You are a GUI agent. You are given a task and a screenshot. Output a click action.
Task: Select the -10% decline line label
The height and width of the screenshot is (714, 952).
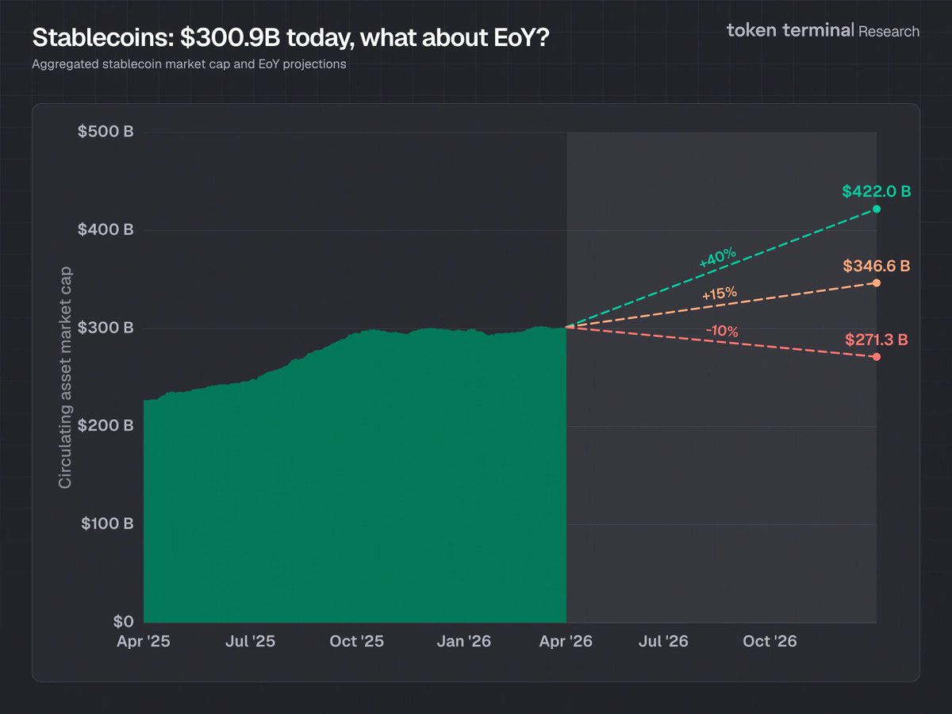[x=722, y=332]
